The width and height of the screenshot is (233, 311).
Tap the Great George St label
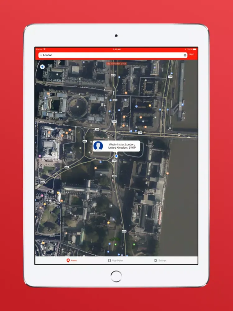point(58,124)
